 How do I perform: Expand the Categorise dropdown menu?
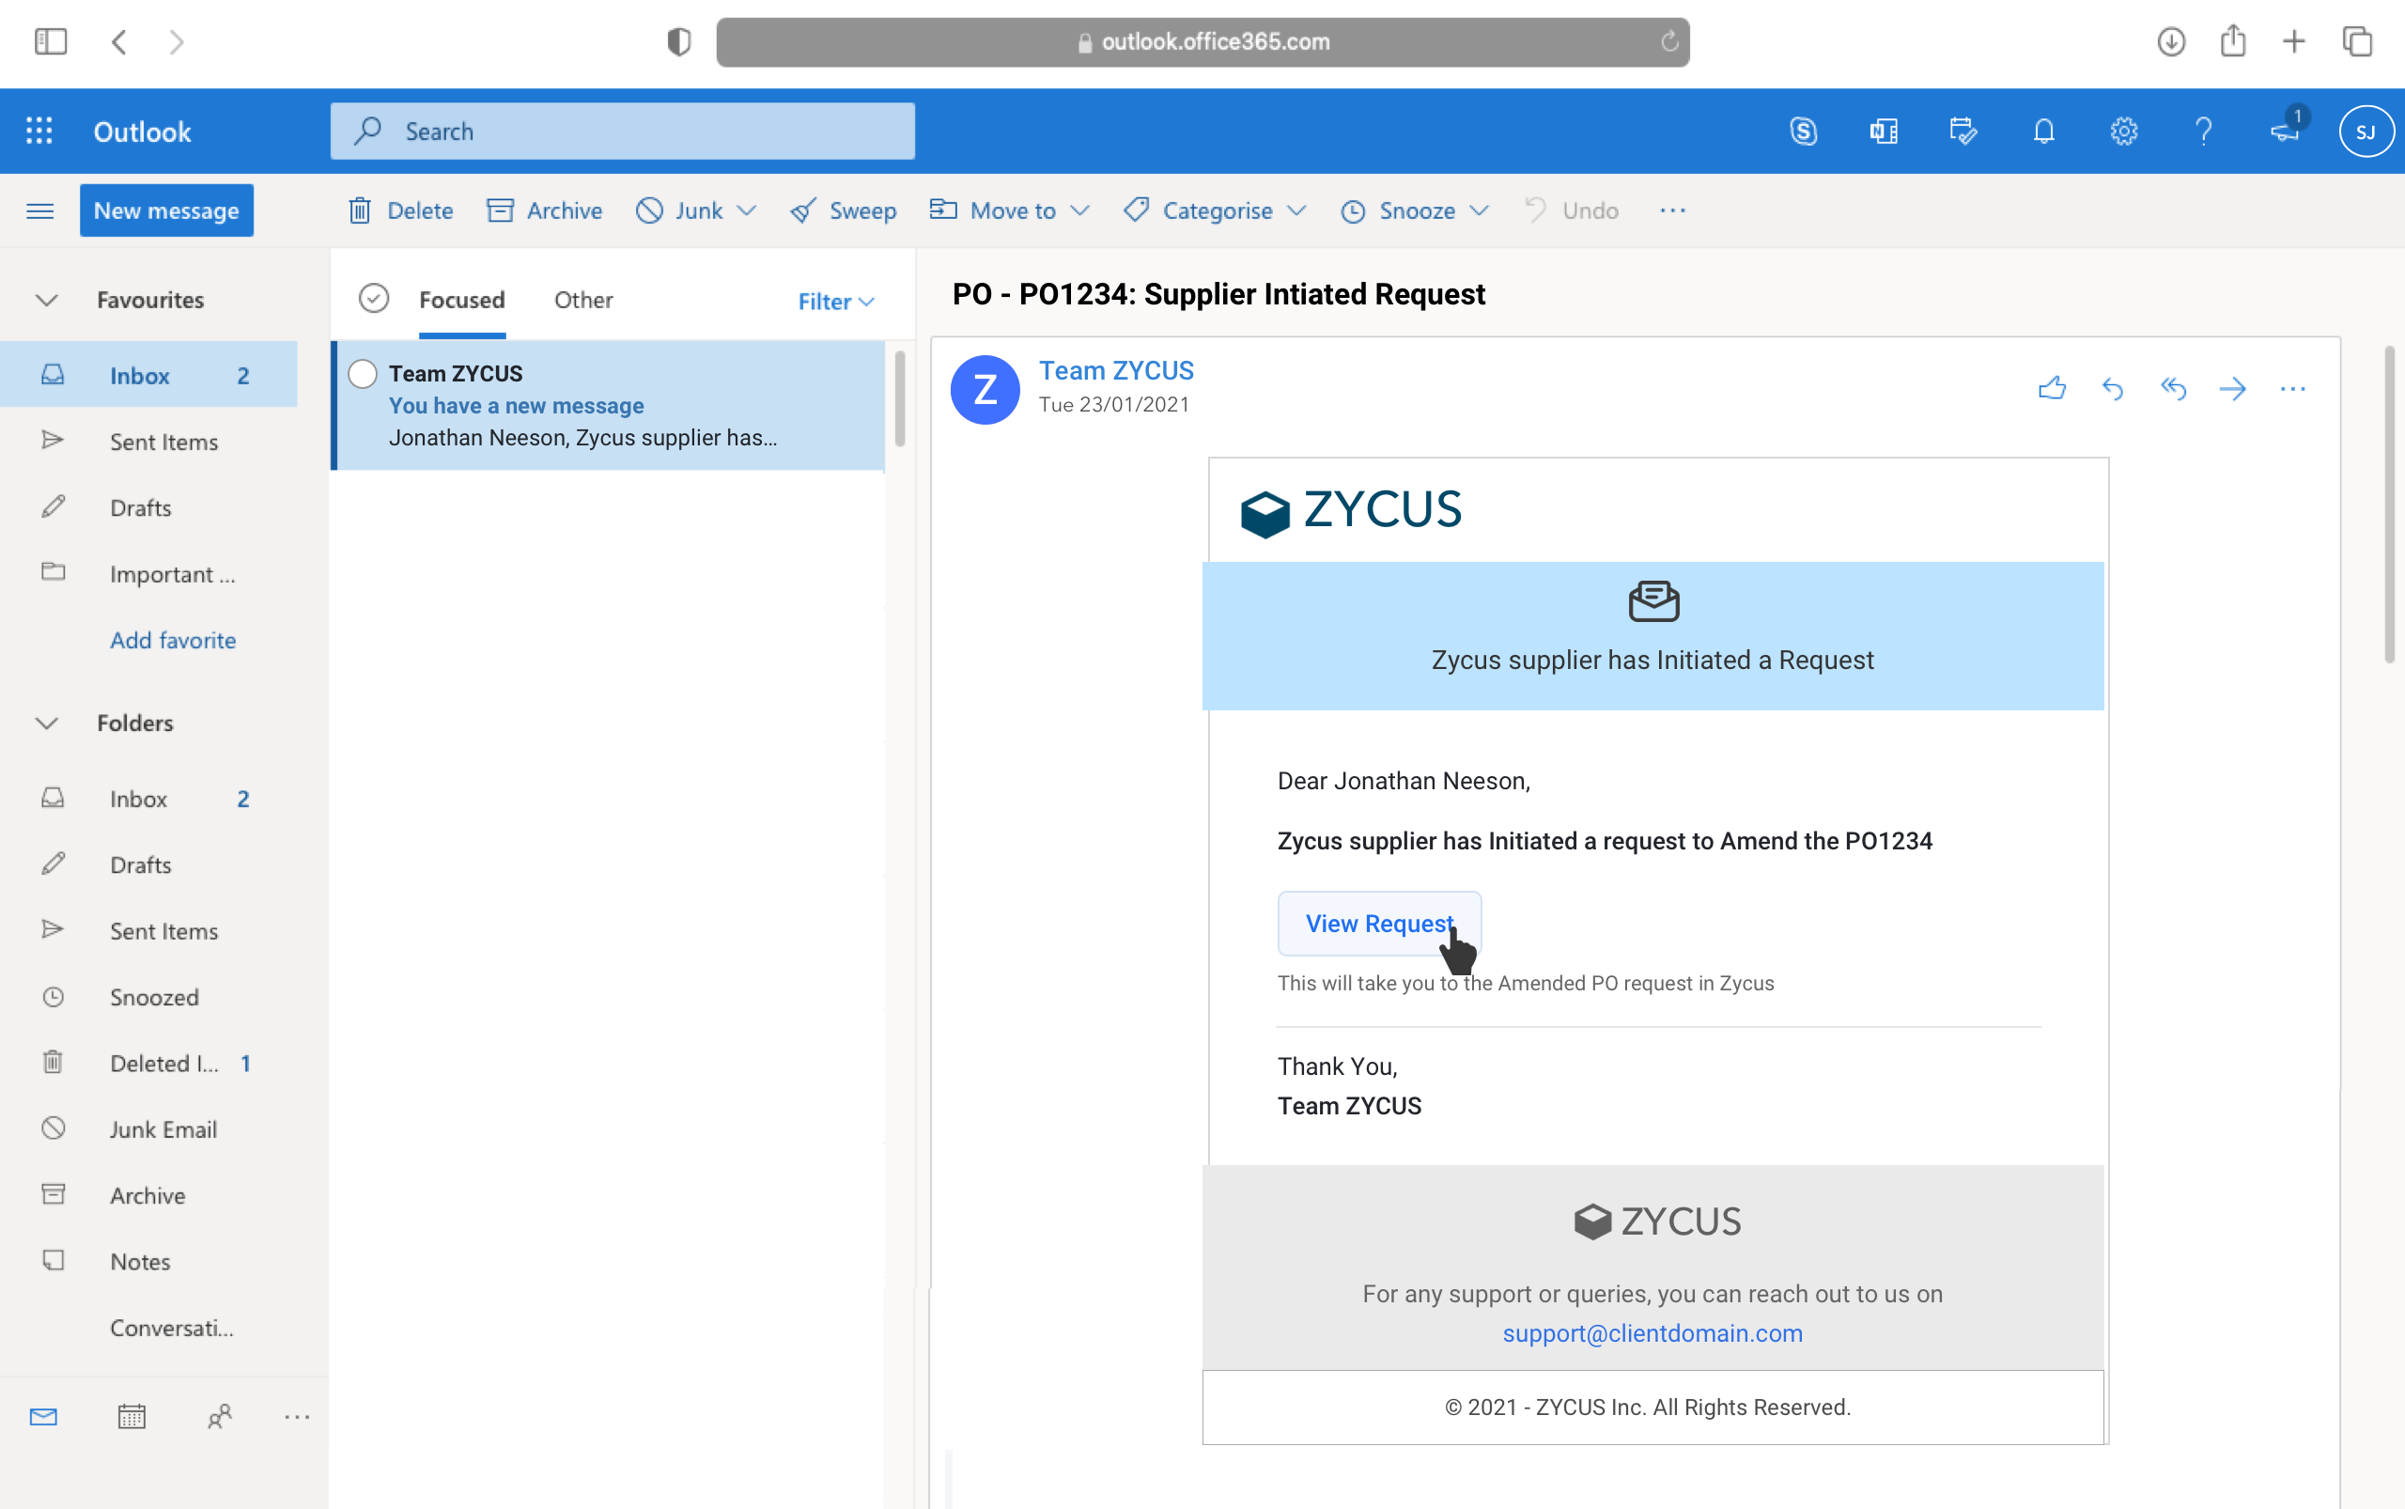click(1296, 210)
